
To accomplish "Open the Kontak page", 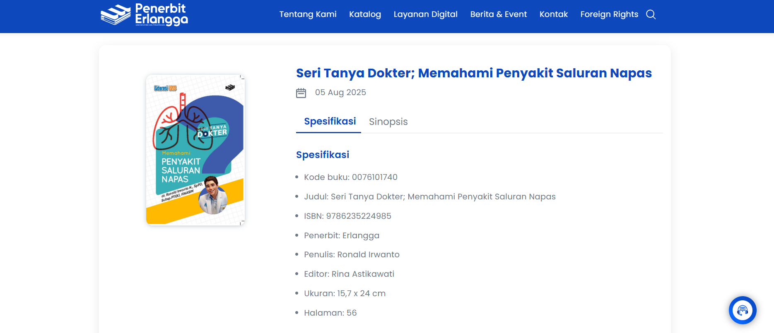I will (553, 14).
